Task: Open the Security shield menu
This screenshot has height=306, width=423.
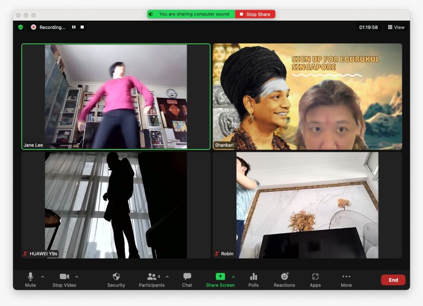Action: [x=116, y=279]
